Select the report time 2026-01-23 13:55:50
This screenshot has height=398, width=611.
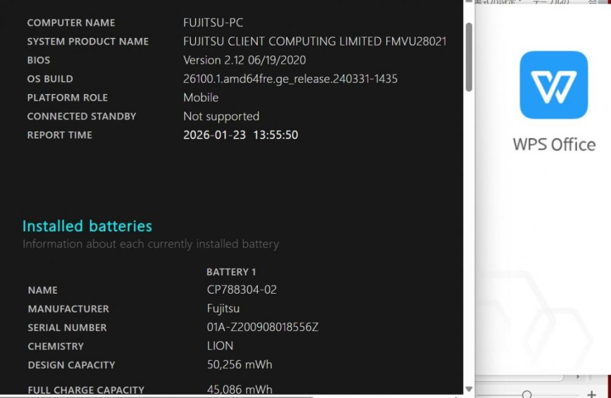pyautogui.click(x=240, y=135)
